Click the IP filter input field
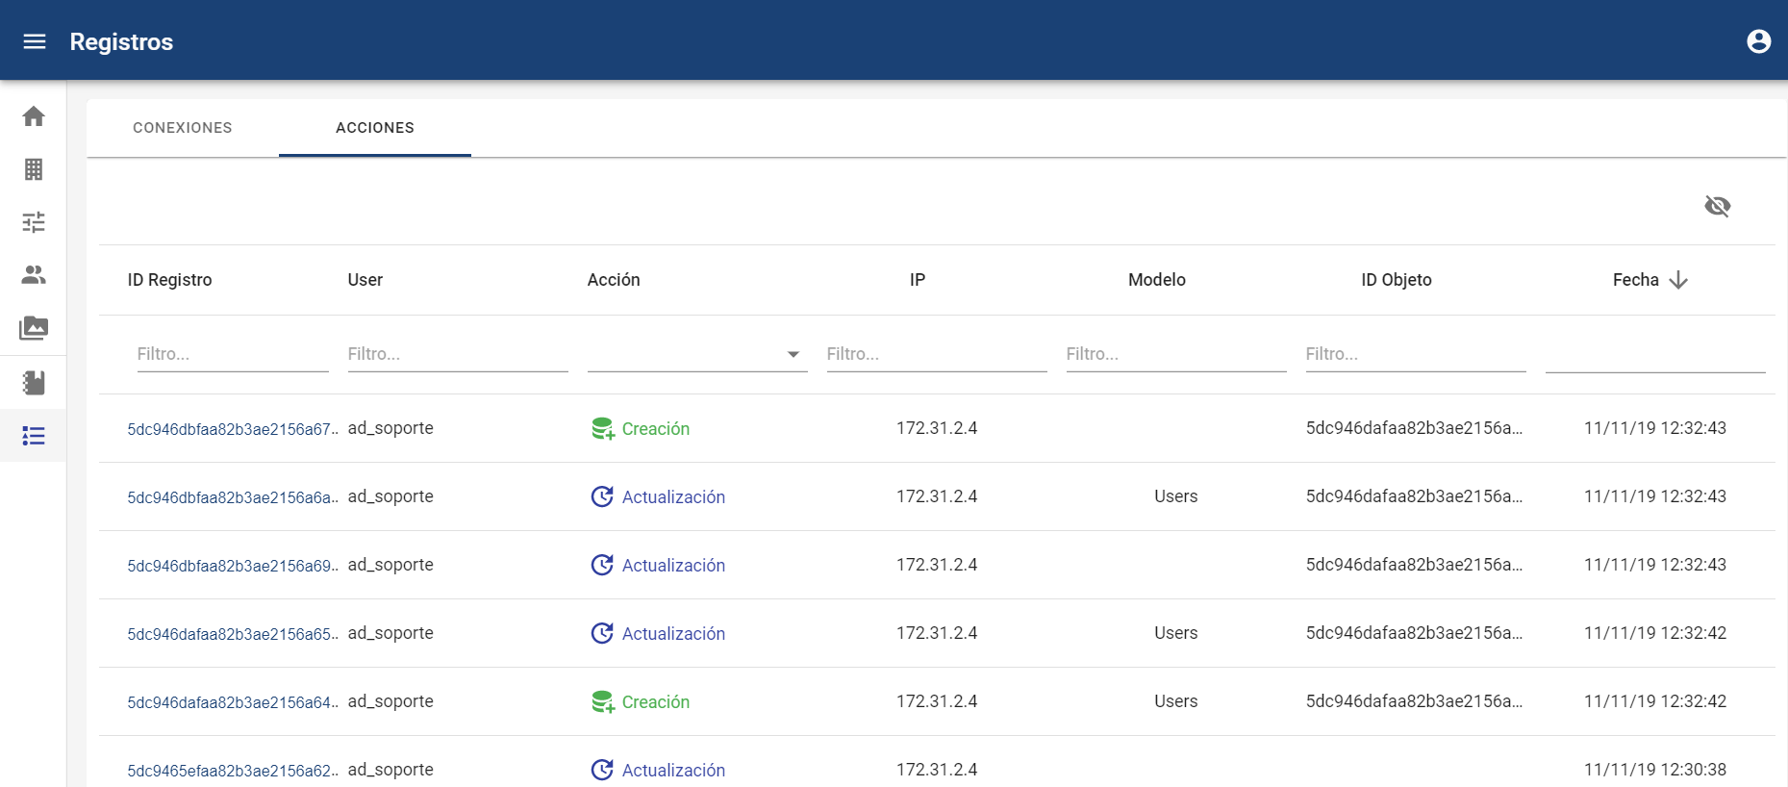Screen dimensions: 1788x787 (936, 354)
